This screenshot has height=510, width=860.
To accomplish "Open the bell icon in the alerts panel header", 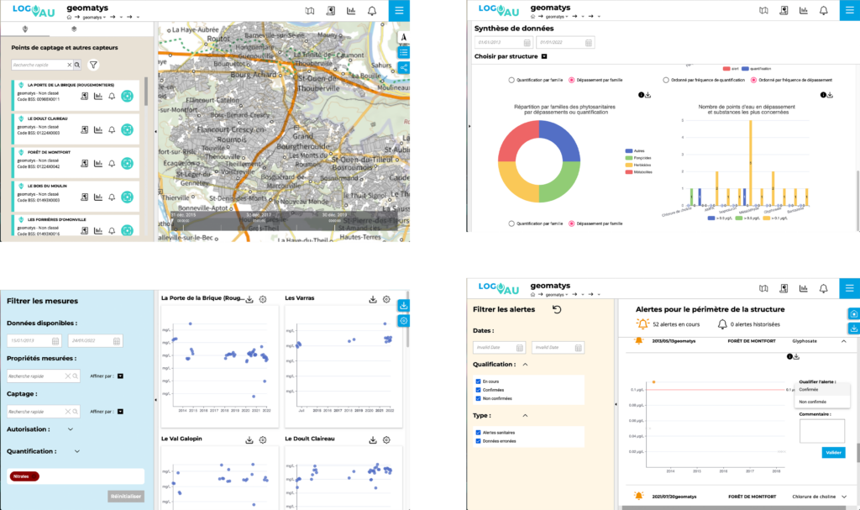I will point(823,288).
